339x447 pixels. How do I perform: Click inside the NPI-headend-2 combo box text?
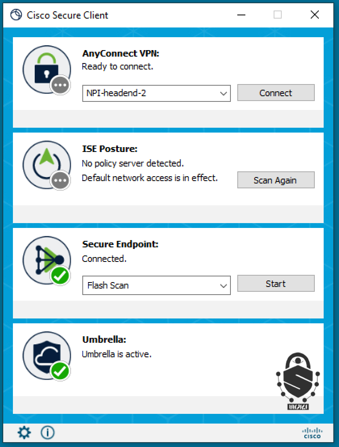[x=116, y=93]
